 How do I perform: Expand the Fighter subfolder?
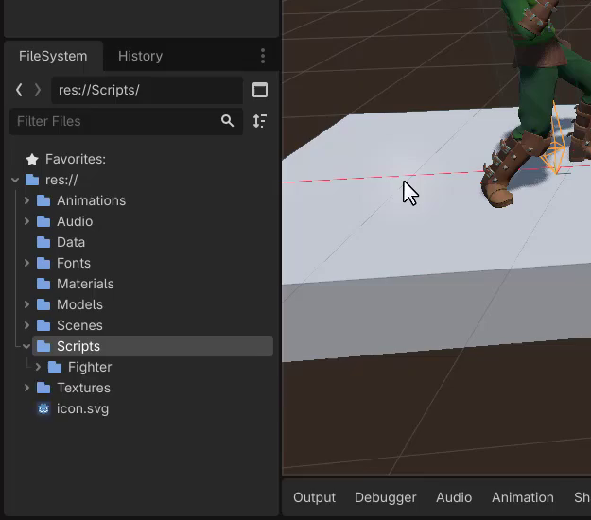[x=38, y=367]
